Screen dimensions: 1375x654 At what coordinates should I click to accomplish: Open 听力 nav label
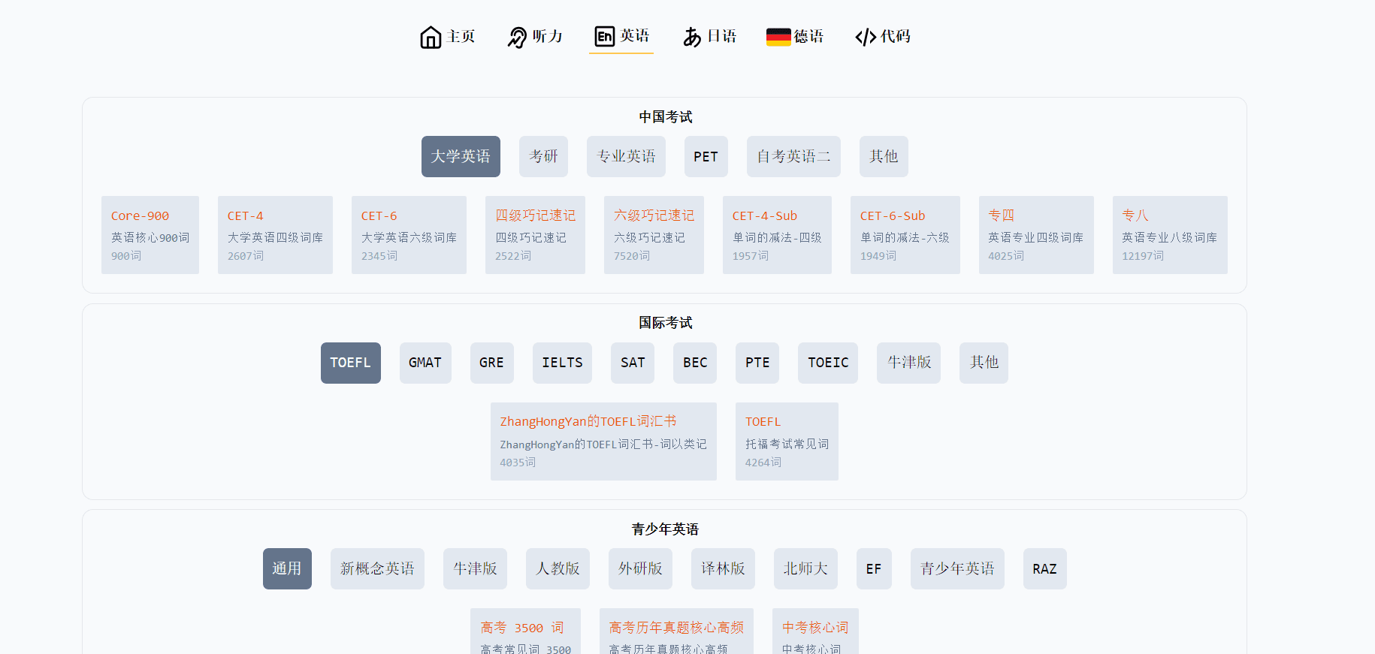(x=548, y=36)
